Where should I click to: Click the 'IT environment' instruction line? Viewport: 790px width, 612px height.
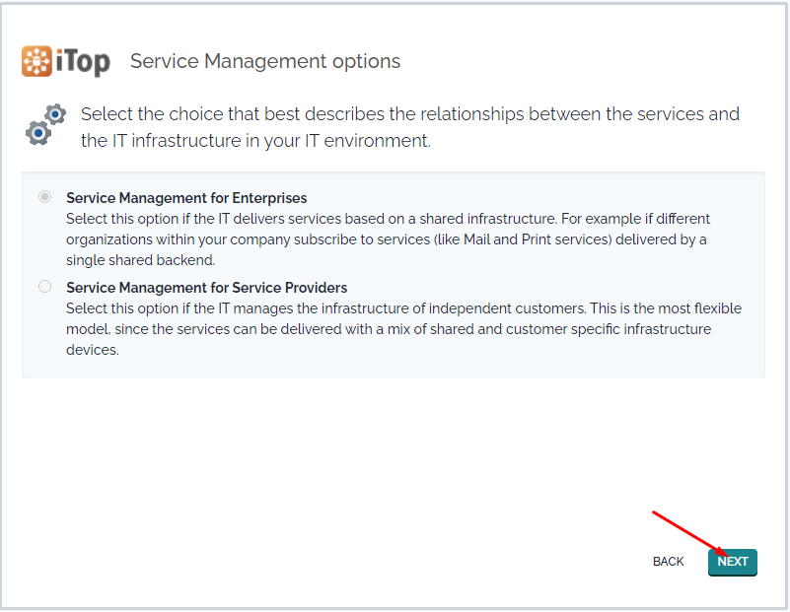point(256,140)
